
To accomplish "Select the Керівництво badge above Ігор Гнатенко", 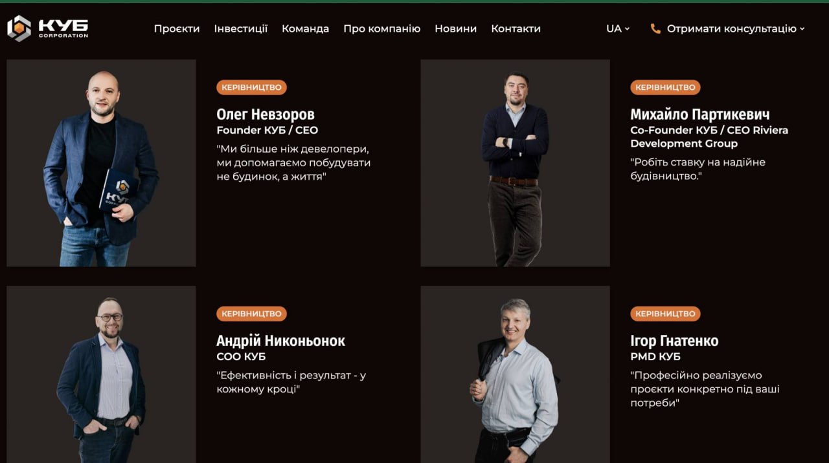I will point(665,314).
